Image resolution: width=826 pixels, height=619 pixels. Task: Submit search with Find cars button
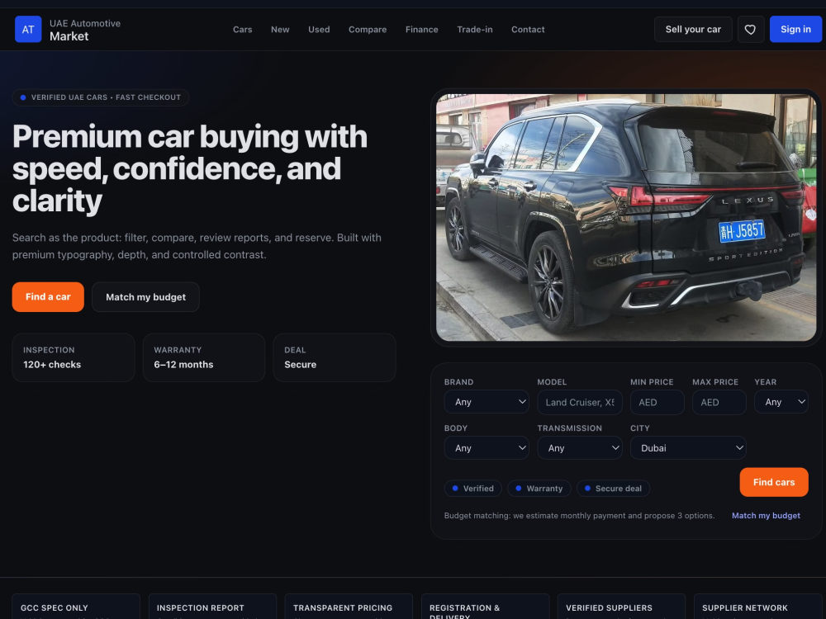pyautogui.click(x=774, y=482)
